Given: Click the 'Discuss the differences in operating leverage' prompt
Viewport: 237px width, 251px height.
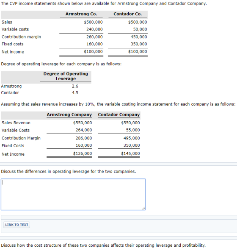Looking at the screenshot, I should pyautogui.click(x=69, y=171).
